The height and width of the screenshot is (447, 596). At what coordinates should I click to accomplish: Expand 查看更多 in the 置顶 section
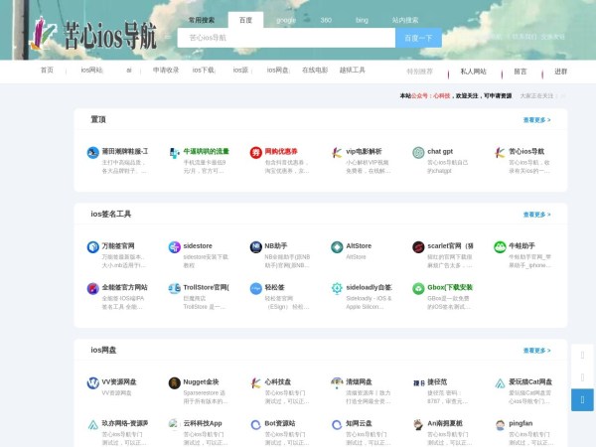point(536,119)
